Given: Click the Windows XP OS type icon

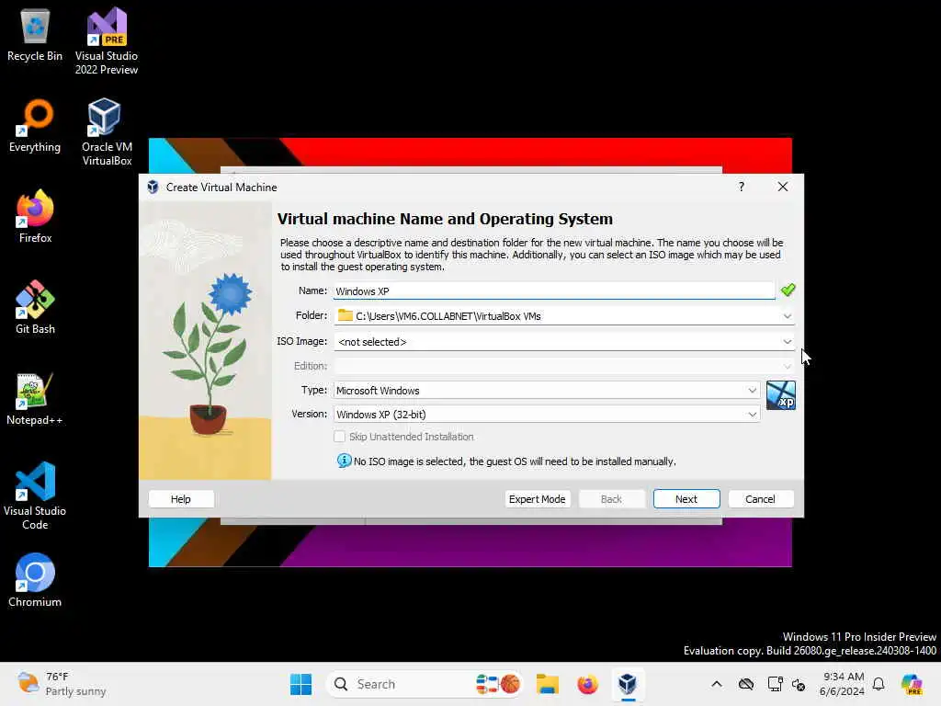Looking at the screenshot, I should tap(781, 395).
